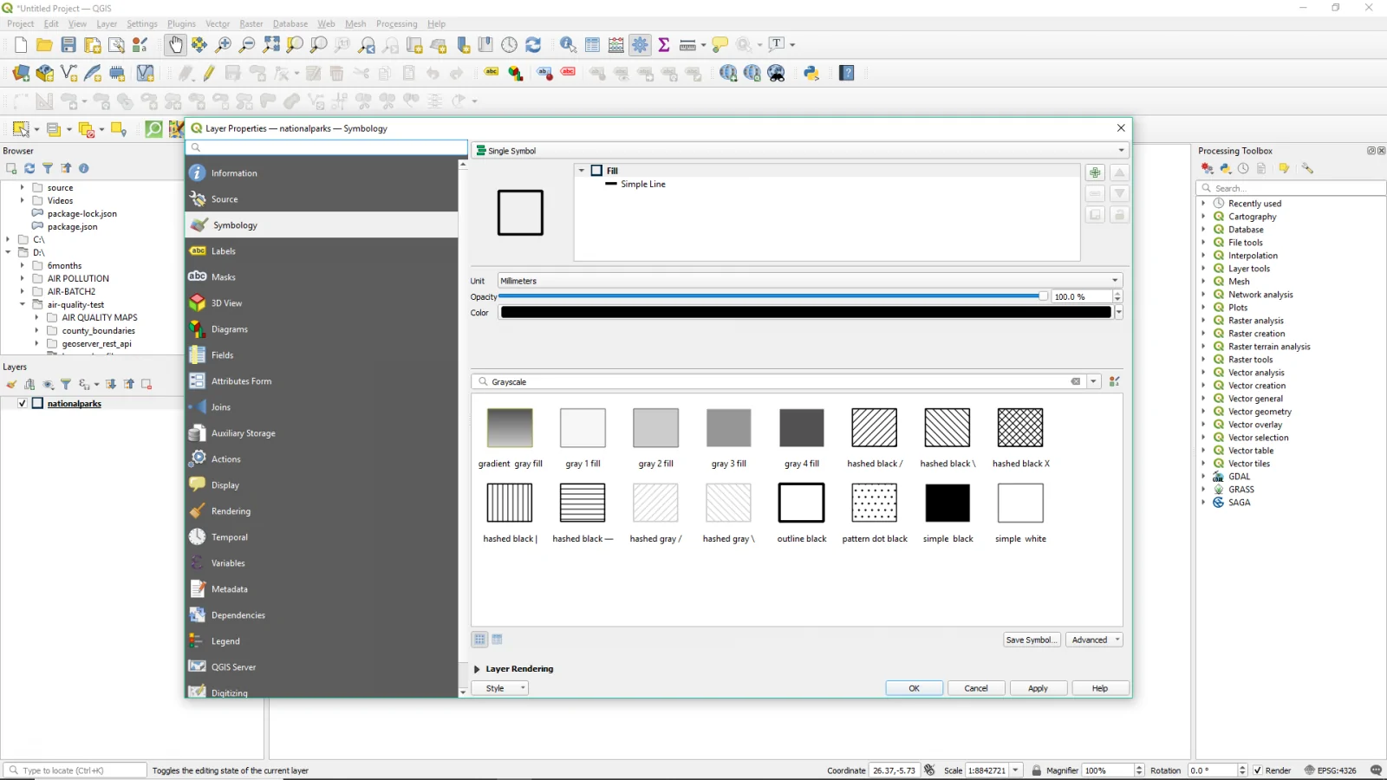Click the Pan Map hand tool
Image resolution: width=1387 pixels, height=780 pixels.
(x=176, y=45)
